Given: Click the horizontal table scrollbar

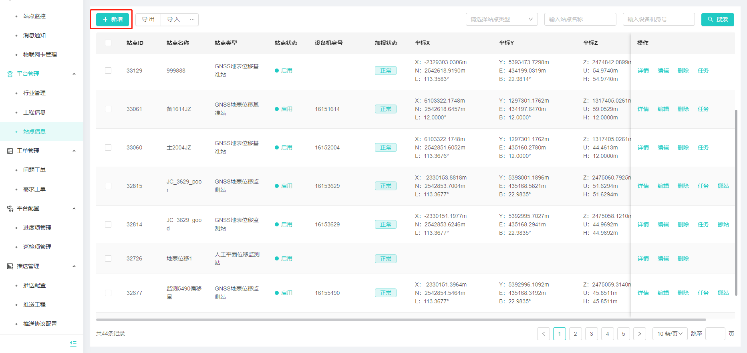Looking at the screenshot, I should 401,320.
